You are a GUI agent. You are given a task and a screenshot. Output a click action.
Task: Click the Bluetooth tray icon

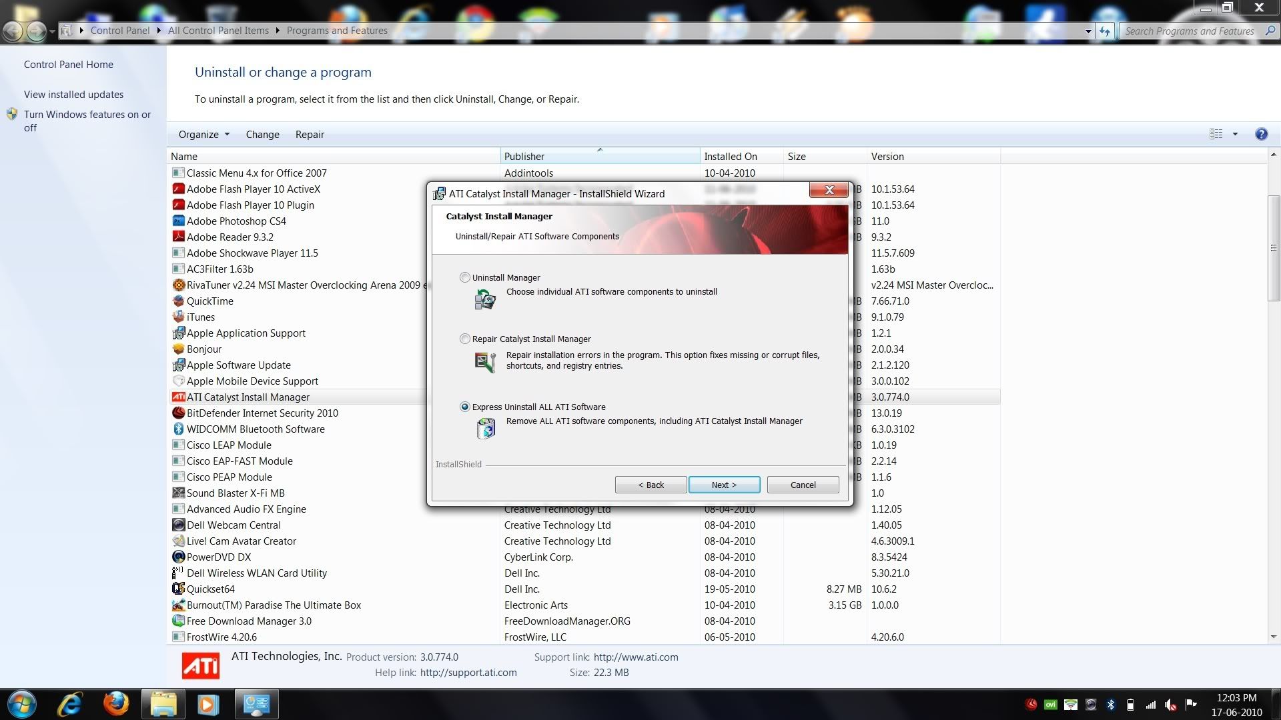click(1111, 705)
